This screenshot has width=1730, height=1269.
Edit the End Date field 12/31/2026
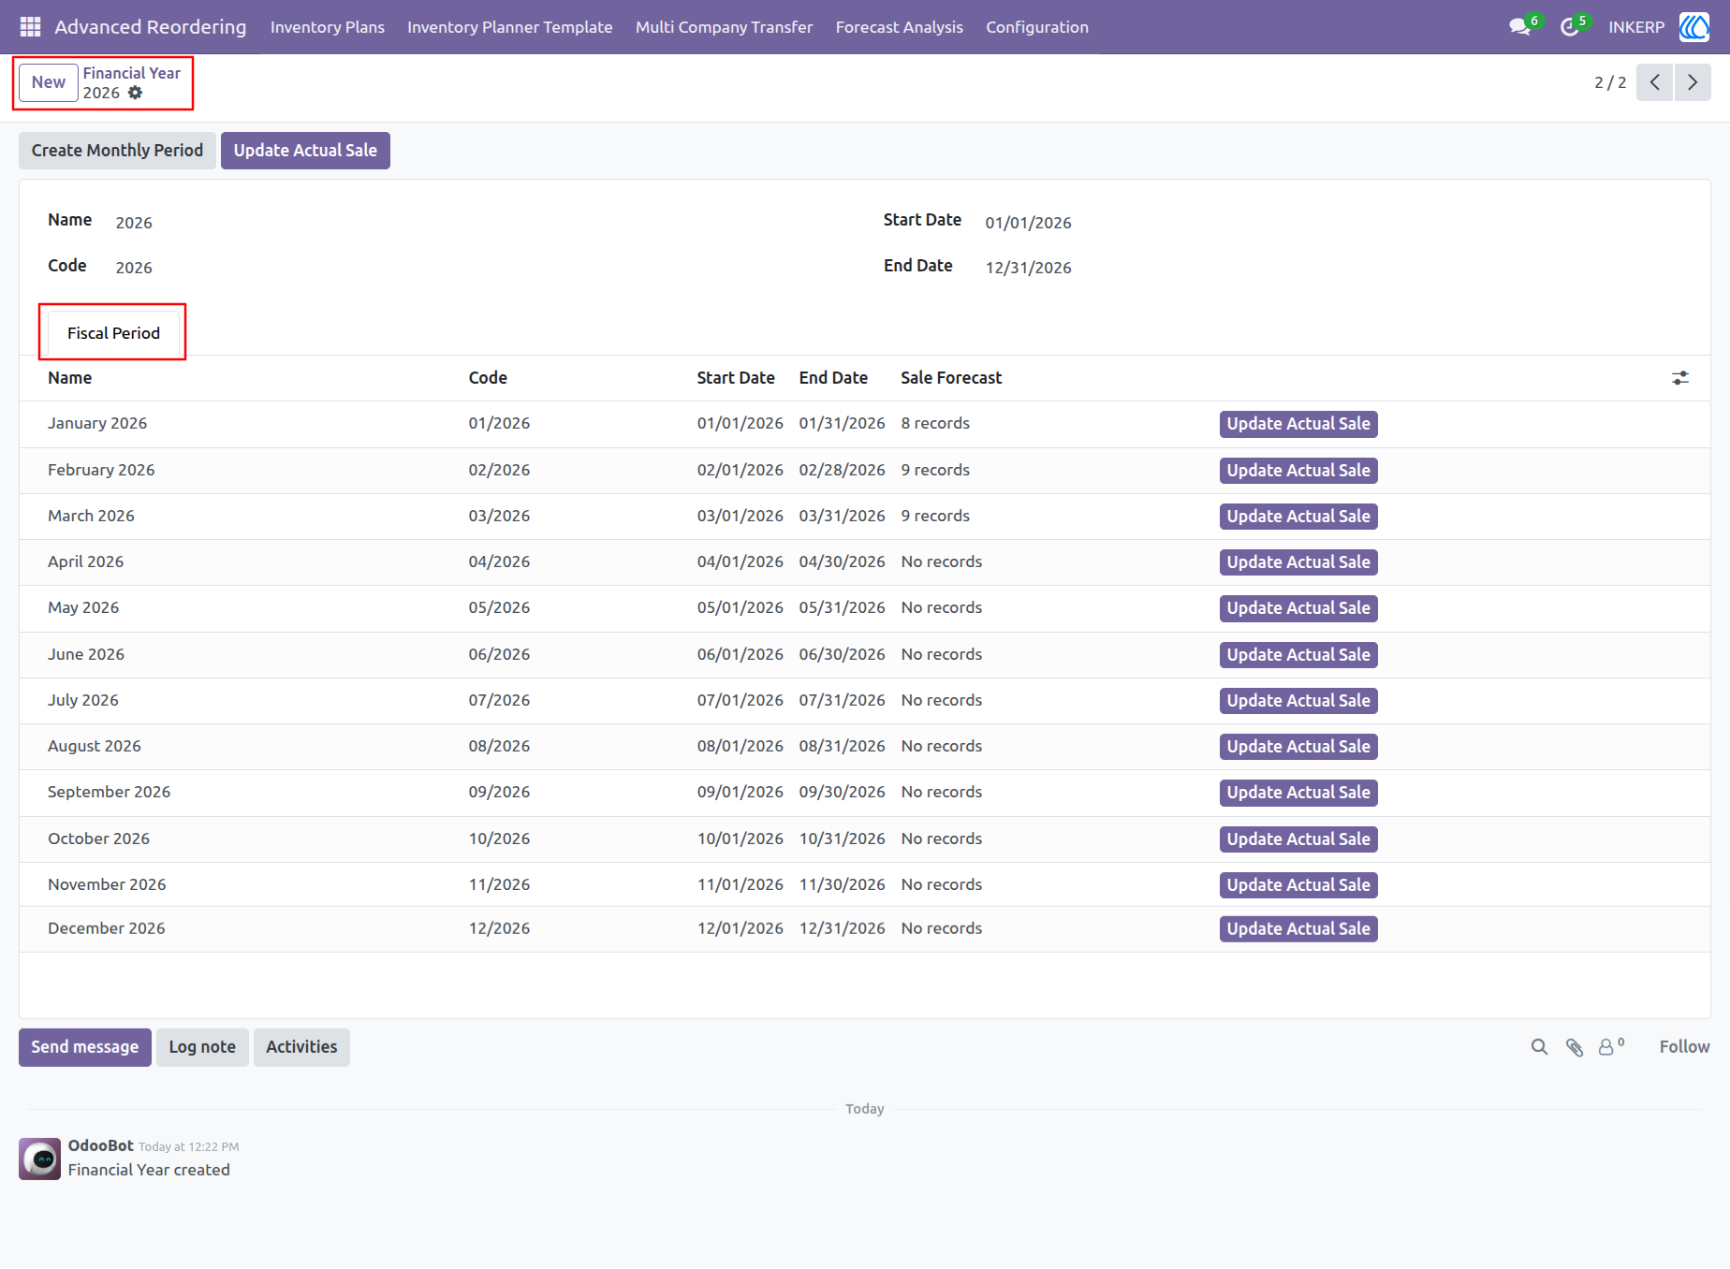coord(1028,268)
